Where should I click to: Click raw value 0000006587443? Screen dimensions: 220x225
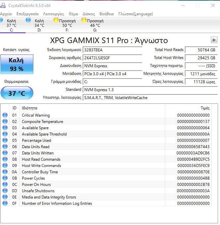click(193, 147)
